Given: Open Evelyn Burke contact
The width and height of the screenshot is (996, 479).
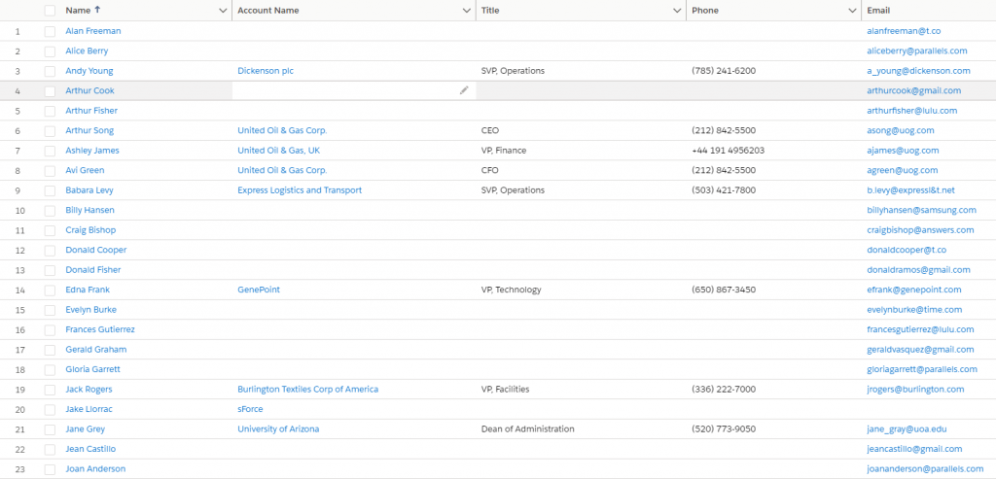Looking at the screenshot, I should (x=90, y=310).
